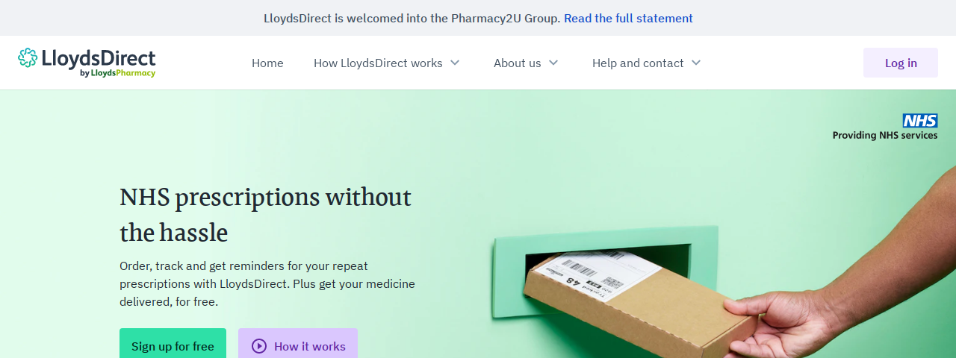Open the Read the full statement link
This screenshot has width=956, height=358.
coord(628,18)
